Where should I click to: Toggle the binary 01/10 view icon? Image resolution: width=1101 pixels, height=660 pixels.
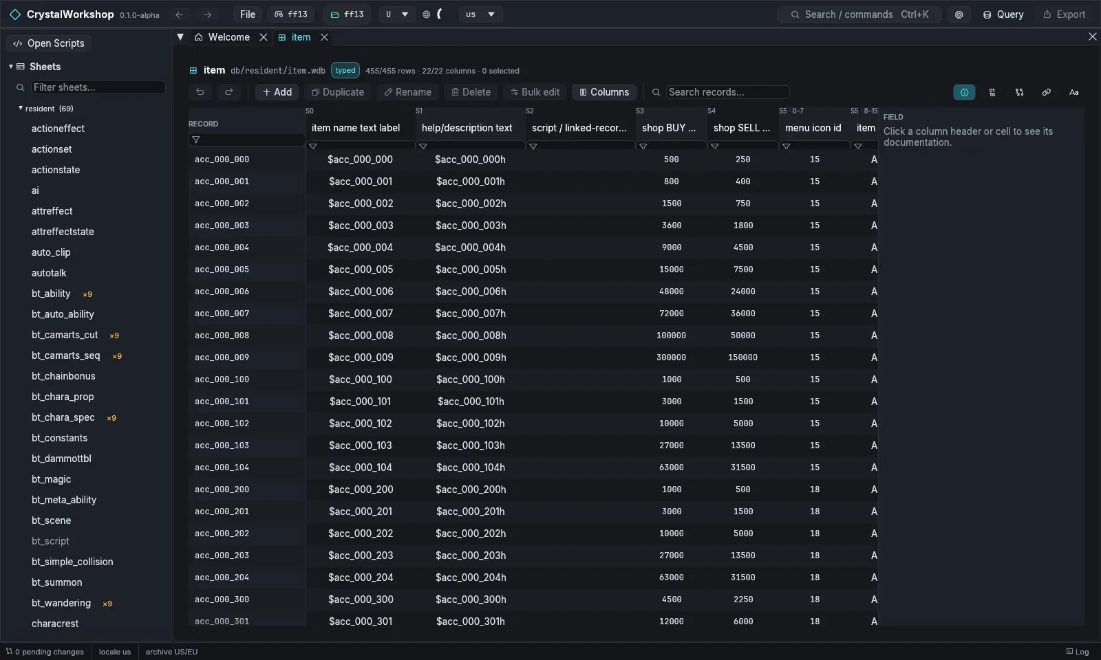pos(992,92)
